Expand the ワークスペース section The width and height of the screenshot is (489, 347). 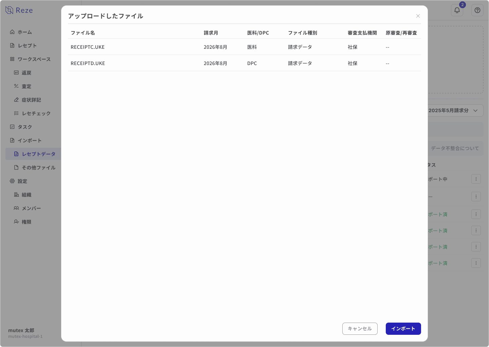12,59
